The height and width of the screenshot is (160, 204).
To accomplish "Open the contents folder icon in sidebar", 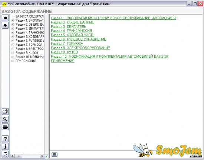I will (5, 112).
